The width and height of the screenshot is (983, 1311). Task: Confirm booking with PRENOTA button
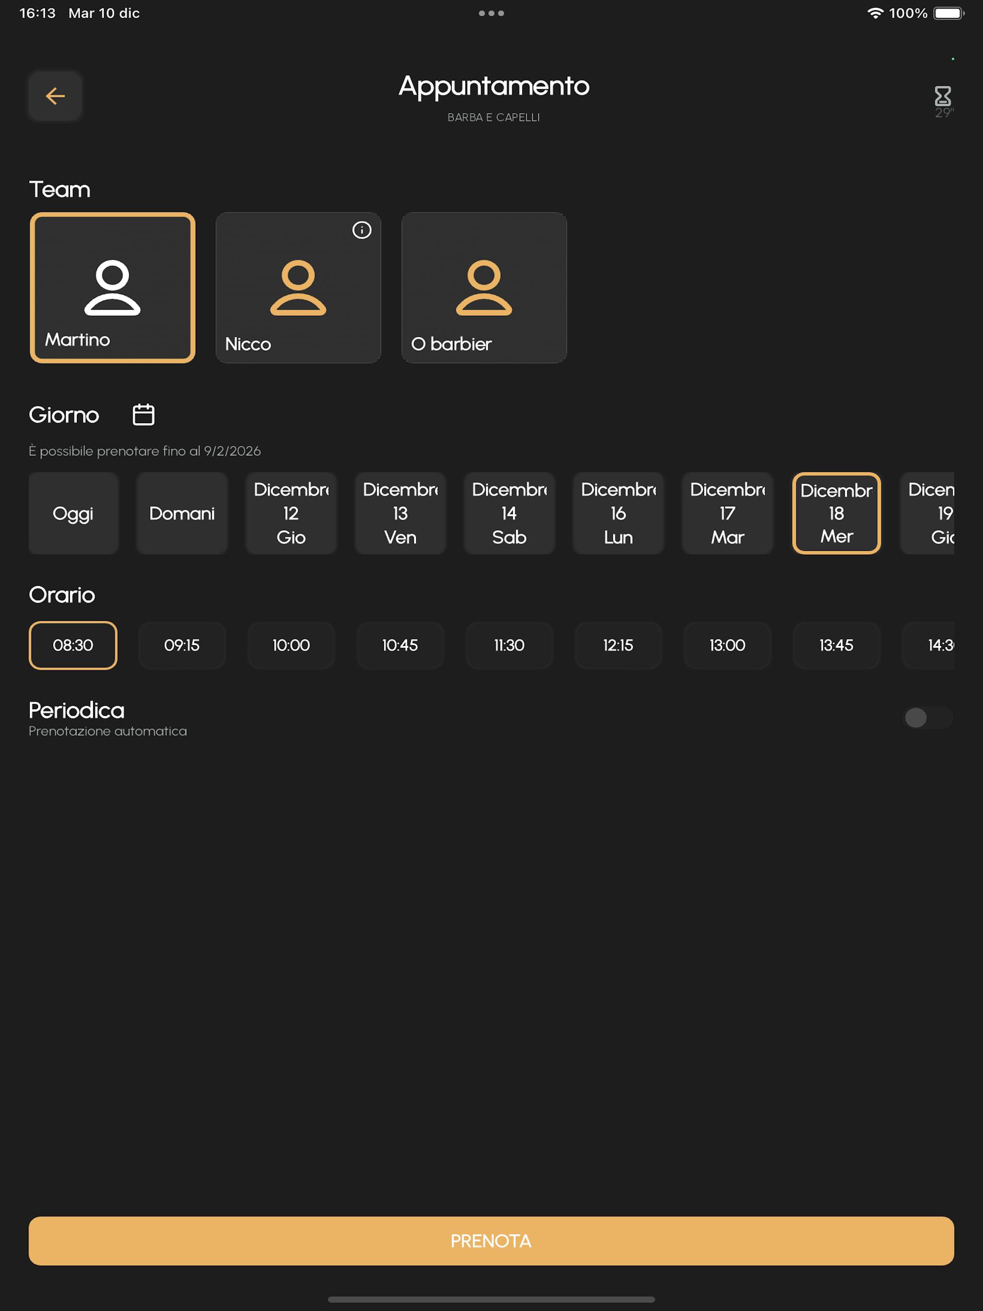(x=491, y=1240)
